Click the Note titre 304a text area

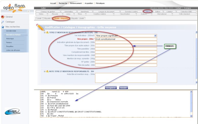(126, 78)
